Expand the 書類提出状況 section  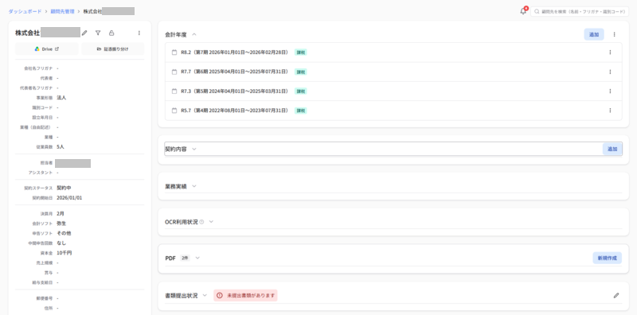(205, 296)
